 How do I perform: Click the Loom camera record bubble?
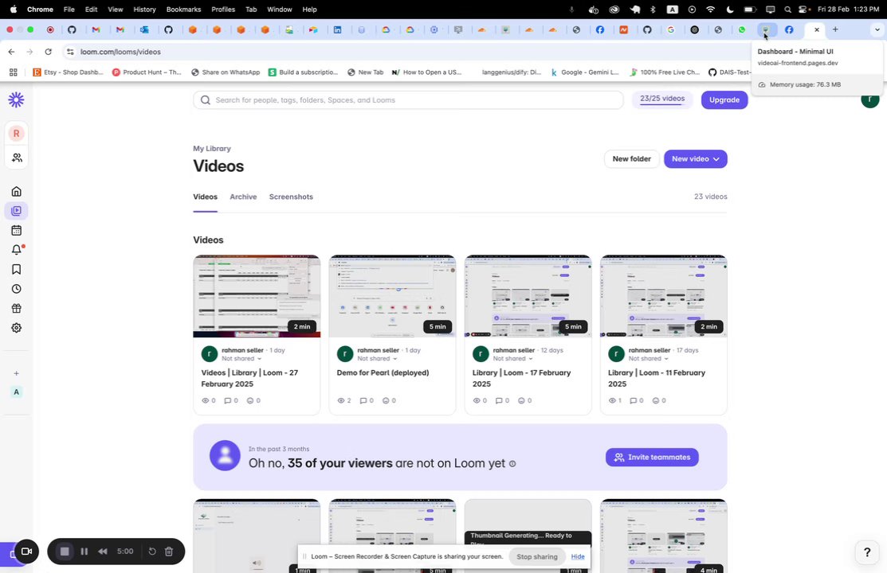pos(26,552)
